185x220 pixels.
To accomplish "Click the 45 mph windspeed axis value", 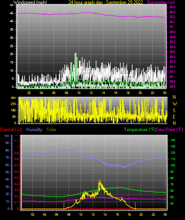I will click(x=12, y=13).
